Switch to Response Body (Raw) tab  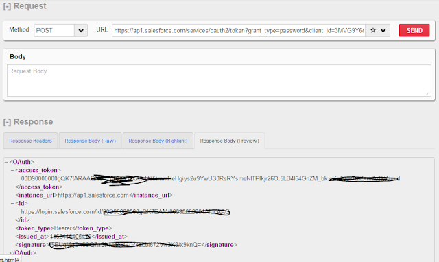90,141
